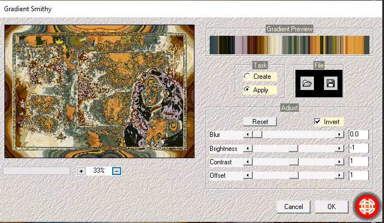Open a gradient file with folder icon

pyautogui.click(x=307, y=83)
